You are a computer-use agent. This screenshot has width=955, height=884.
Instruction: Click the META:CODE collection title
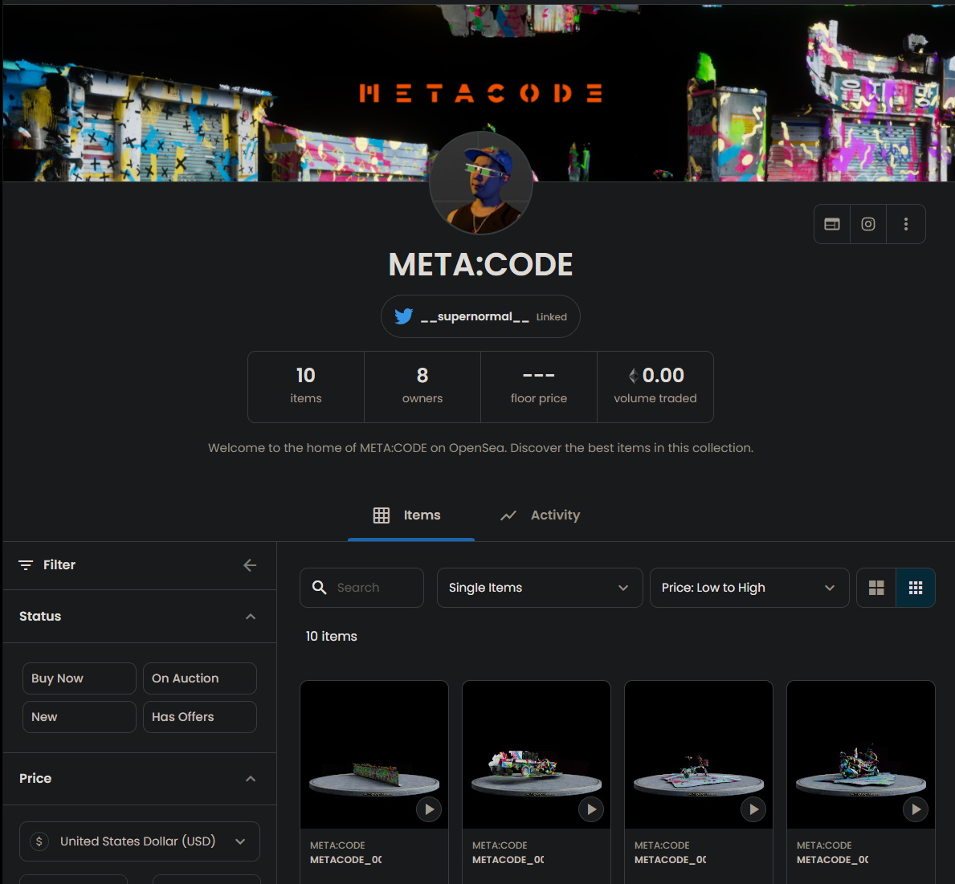[480, 264]
